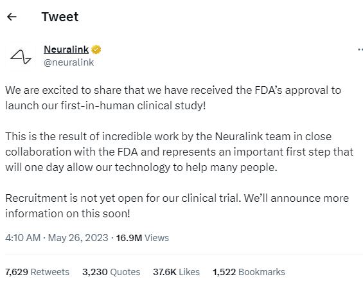
Task: Click the Tweet page heading
Action: point(60,17)
